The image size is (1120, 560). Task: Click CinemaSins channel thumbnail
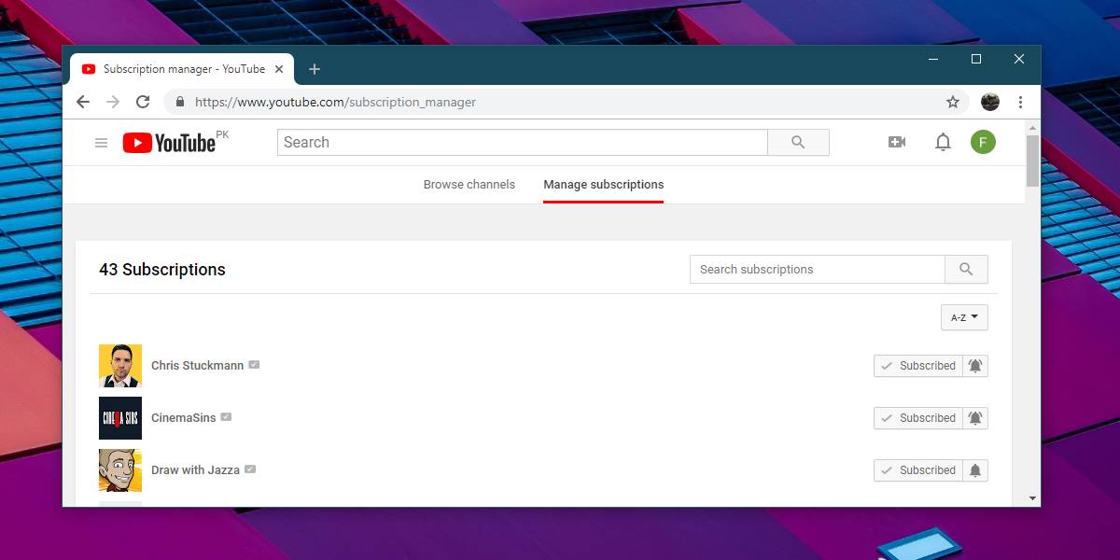tap(120, 418)
